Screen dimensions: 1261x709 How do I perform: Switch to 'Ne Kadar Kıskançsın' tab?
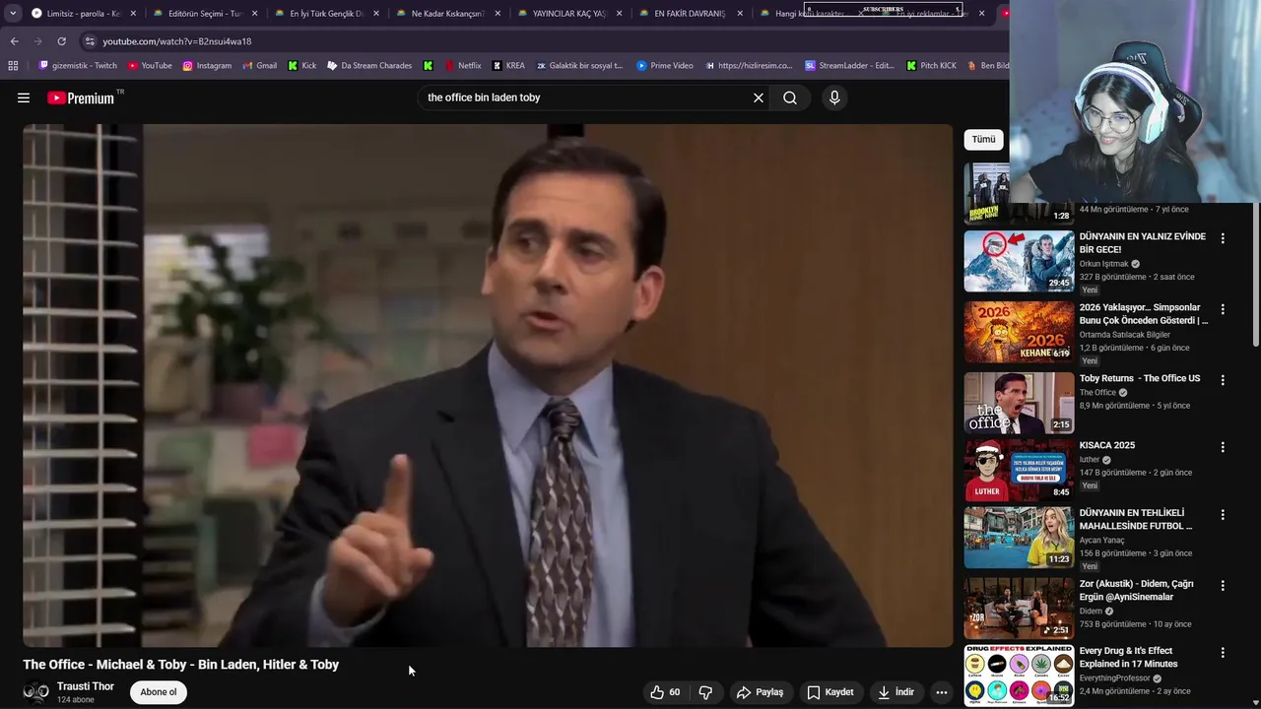(x=447, y=14)
